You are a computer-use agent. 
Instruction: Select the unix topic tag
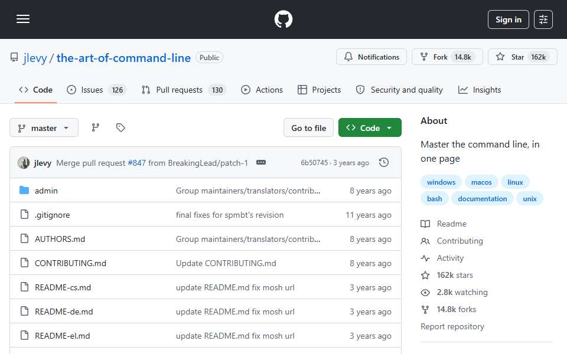[x=529, y=199]
